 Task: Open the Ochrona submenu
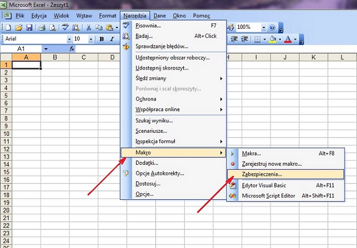click(x=173, y=99)
